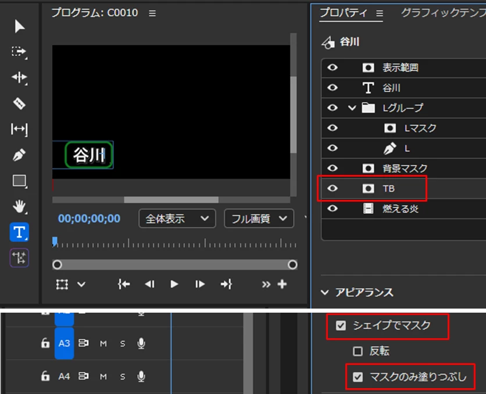Select the 谷川 text layer row

(403, 88)
